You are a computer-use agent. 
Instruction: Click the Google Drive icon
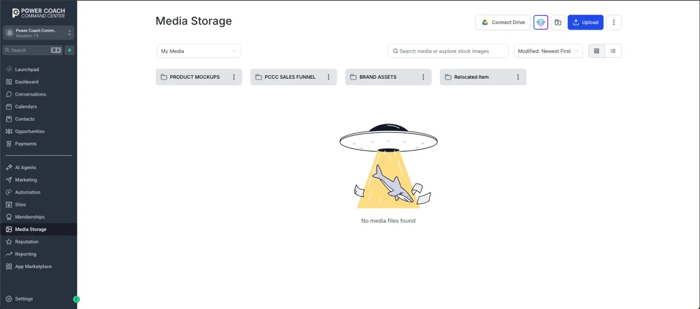(x=485, y=22)
